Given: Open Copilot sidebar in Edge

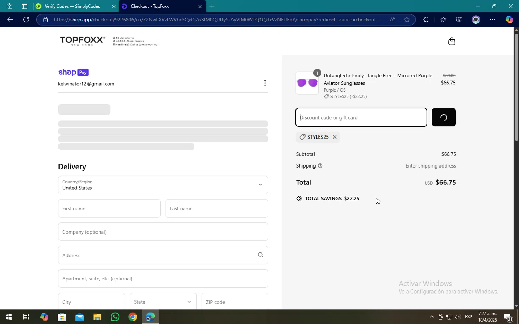Looking at the screenshot, I should pos(509,20).
